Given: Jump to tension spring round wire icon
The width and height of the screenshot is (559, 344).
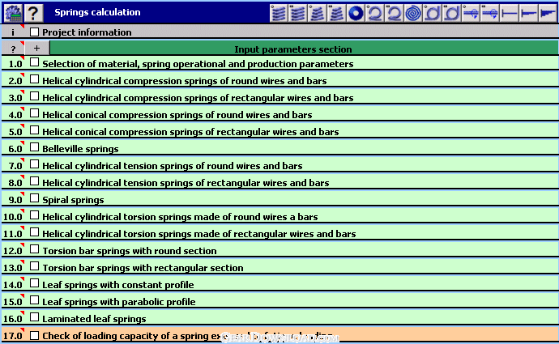Looking at the screenshot, I should pyautogui.click(x=375, y=13).
